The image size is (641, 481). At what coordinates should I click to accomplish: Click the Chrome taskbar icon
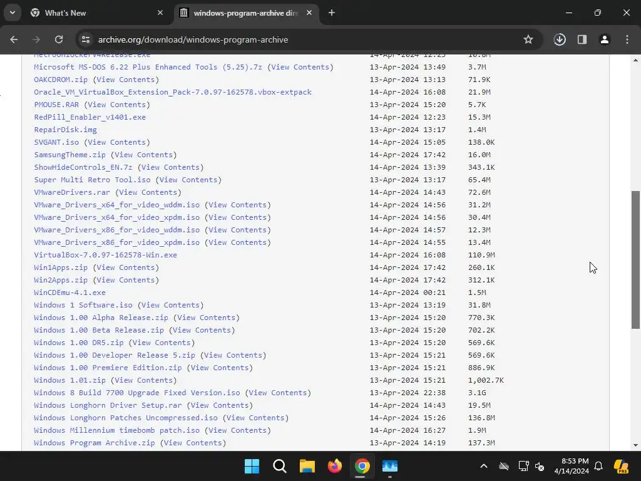[362, 466]
